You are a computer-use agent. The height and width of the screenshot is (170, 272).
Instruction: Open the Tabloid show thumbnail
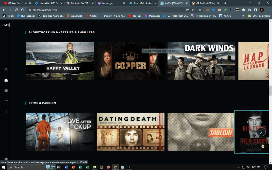[201, 132]
